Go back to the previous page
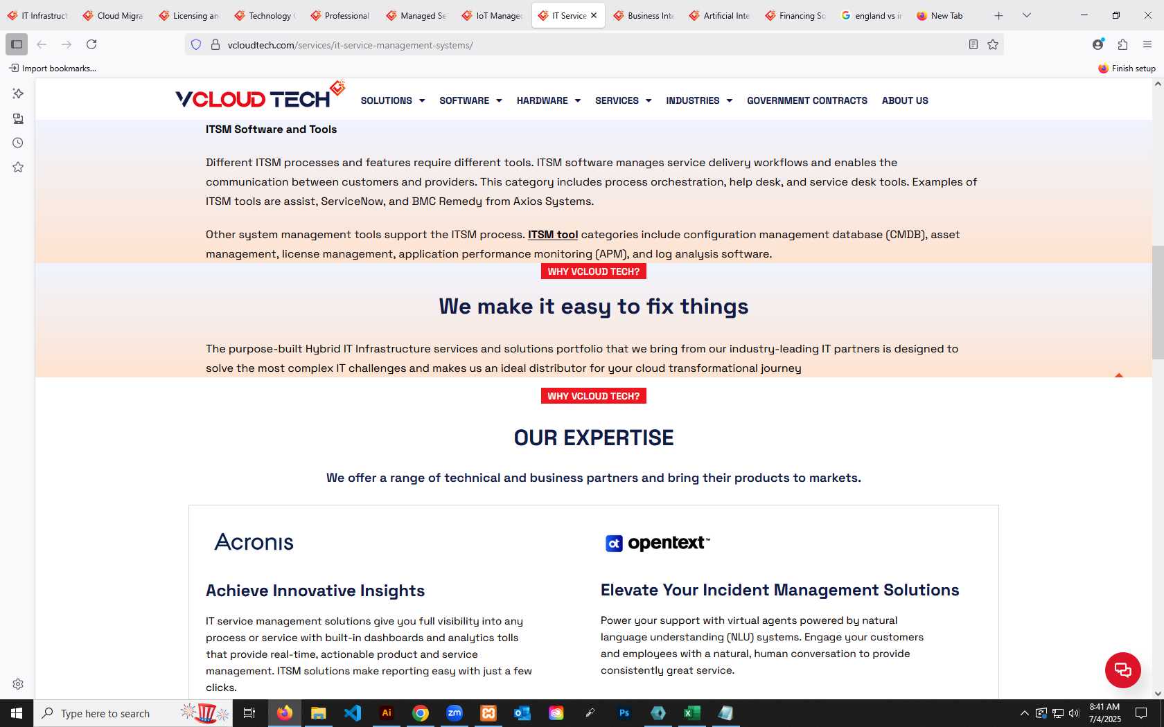The image size is (1164, 727). [x=42, y=44]
